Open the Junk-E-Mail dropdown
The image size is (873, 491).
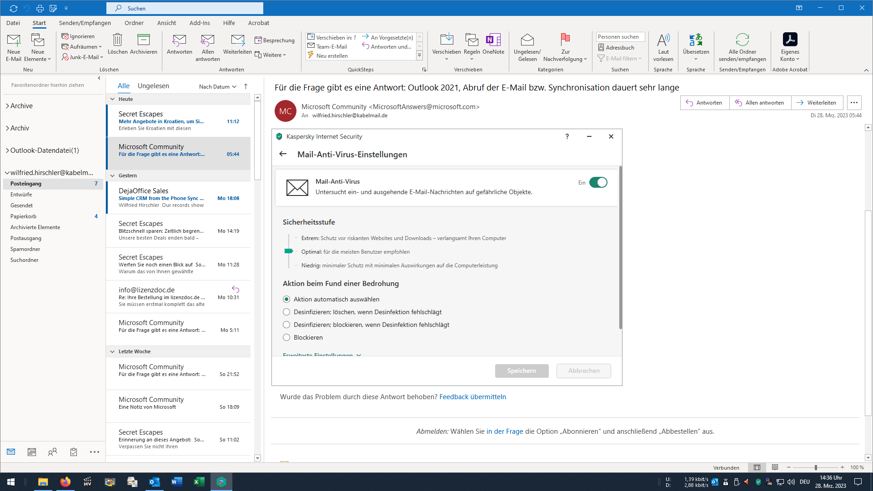(82, 57)
